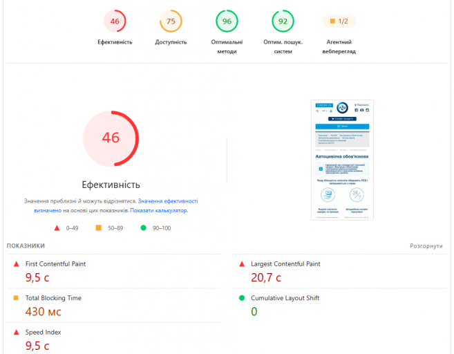The image size is (454, 354).
Task: Click red triangle beside First Contentful Paint
Action: tap(17, 264)
